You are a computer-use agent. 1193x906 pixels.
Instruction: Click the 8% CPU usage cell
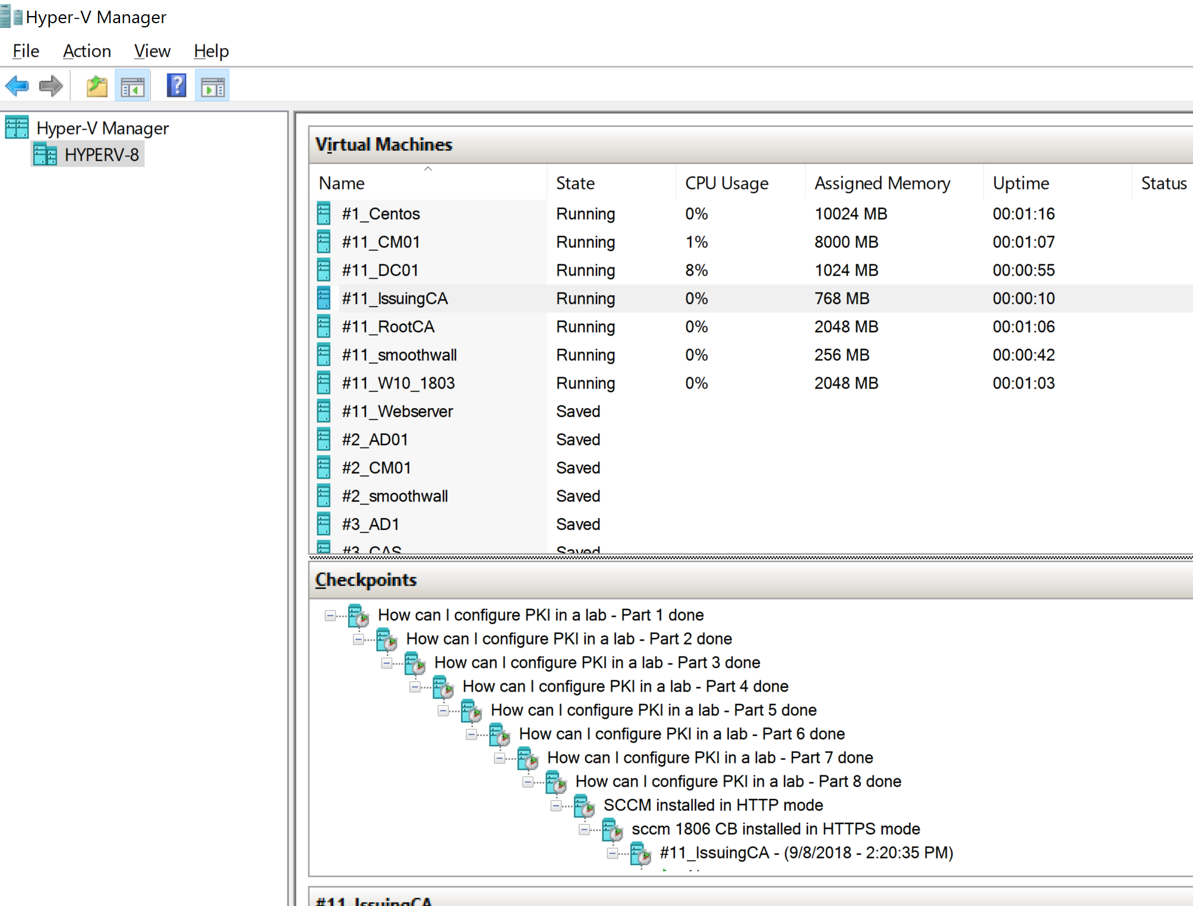(696, 270)
